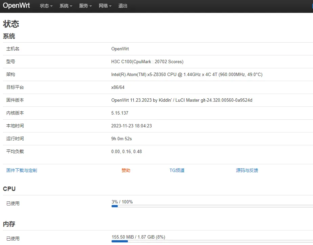Click the OpenWrt brand logo

click(x=16, y=6)
